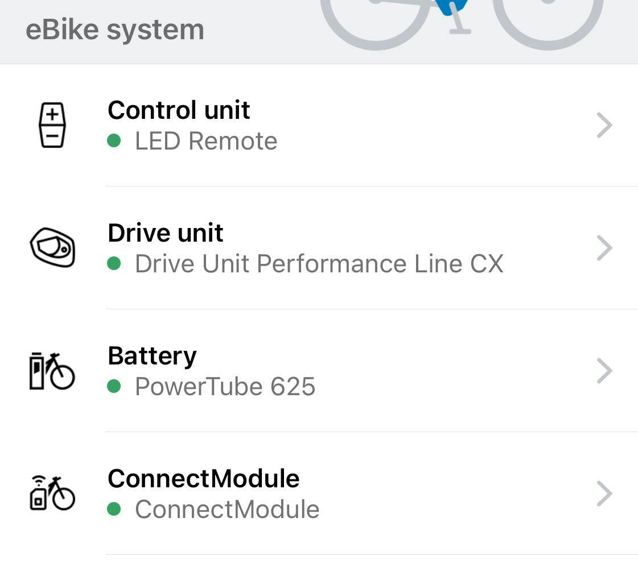Click the green status dot beside LED Remote
The image size is (638, 572).
(x=114, y=140)
